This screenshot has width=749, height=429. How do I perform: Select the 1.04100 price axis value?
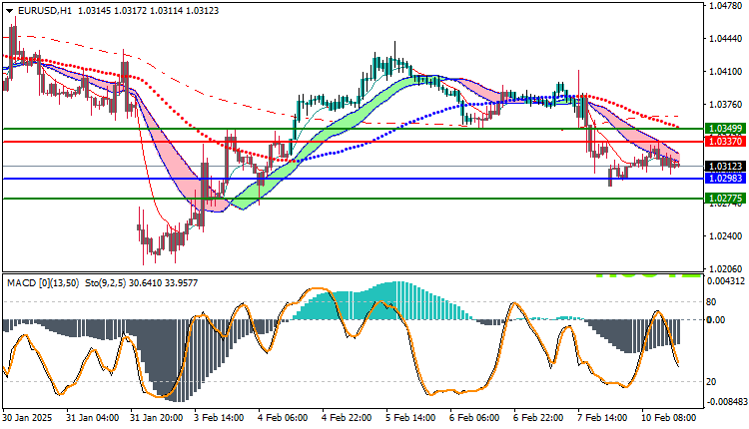(x=726, y=72)
